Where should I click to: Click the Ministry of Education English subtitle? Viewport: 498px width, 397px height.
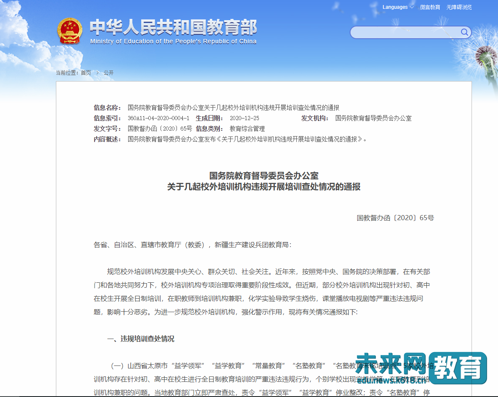174,41
